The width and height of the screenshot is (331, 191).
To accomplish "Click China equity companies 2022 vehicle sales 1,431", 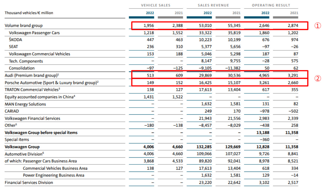I will 149,97.
